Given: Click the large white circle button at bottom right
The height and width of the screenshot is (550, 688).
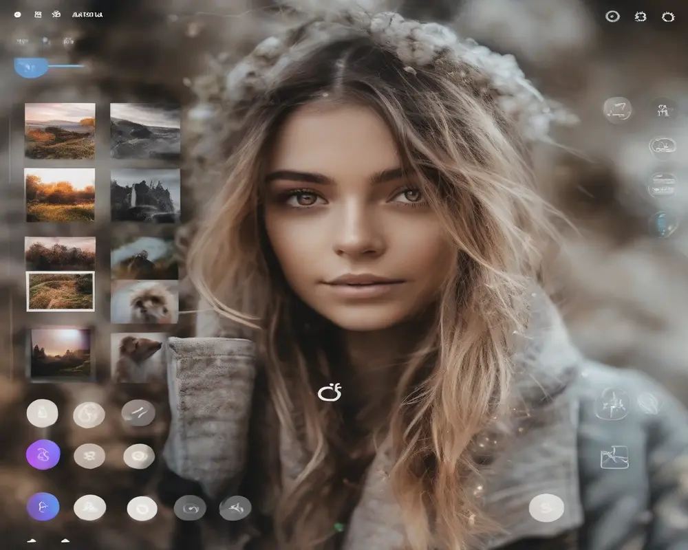Looking at the screenshot, I should (546, 508).
